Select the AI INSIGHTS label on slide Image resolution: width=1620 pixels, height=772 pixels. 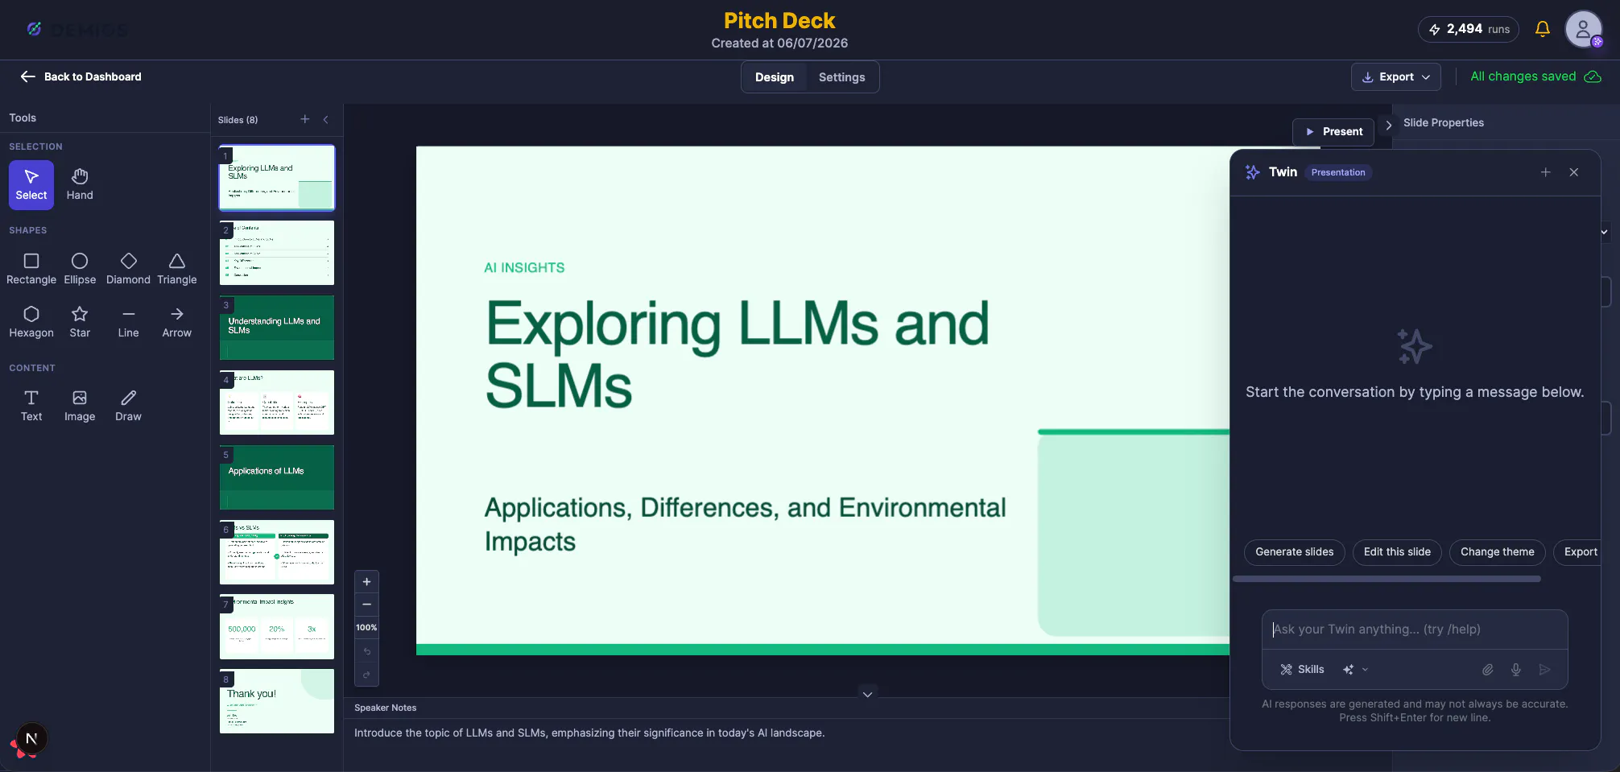click(524, 268)
